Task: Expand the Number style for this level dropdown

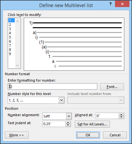Action: point(62,100)
